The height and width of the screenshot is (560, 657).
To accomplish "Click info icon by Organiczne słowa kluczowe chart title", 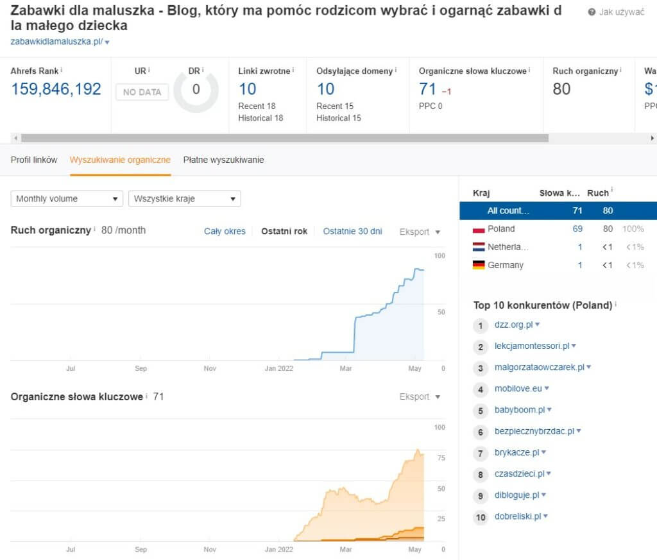I will tap(146, 395).
